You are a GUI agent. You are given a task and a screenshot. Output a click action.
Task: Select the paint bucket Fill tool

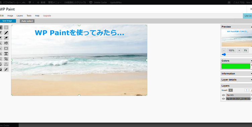point(6,43)
